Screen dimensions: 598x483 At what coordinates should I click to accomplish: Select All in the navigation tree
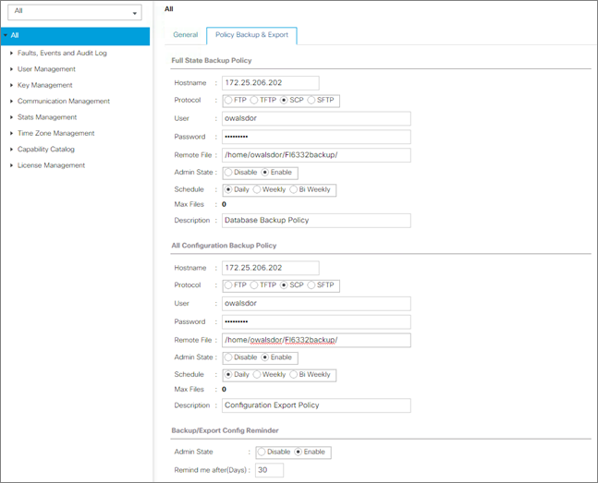pyautogui.click(x=75, y=36)
